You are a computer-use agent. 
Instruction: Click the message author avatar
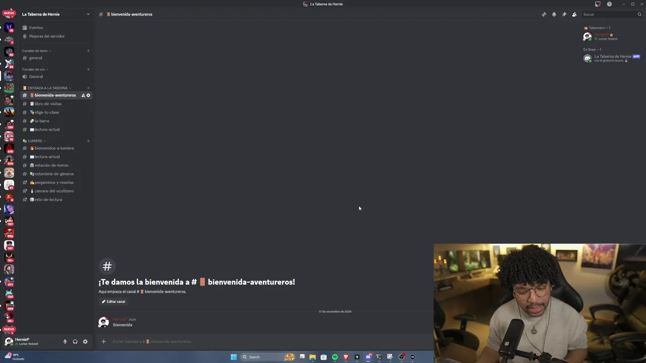tap(103, 322)
